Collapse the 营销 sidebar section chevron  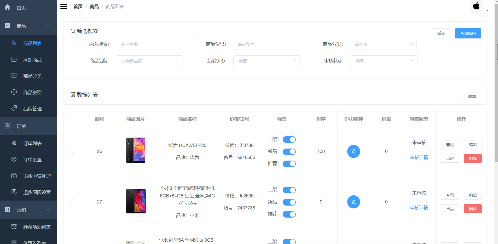click(x=48, y=209)
